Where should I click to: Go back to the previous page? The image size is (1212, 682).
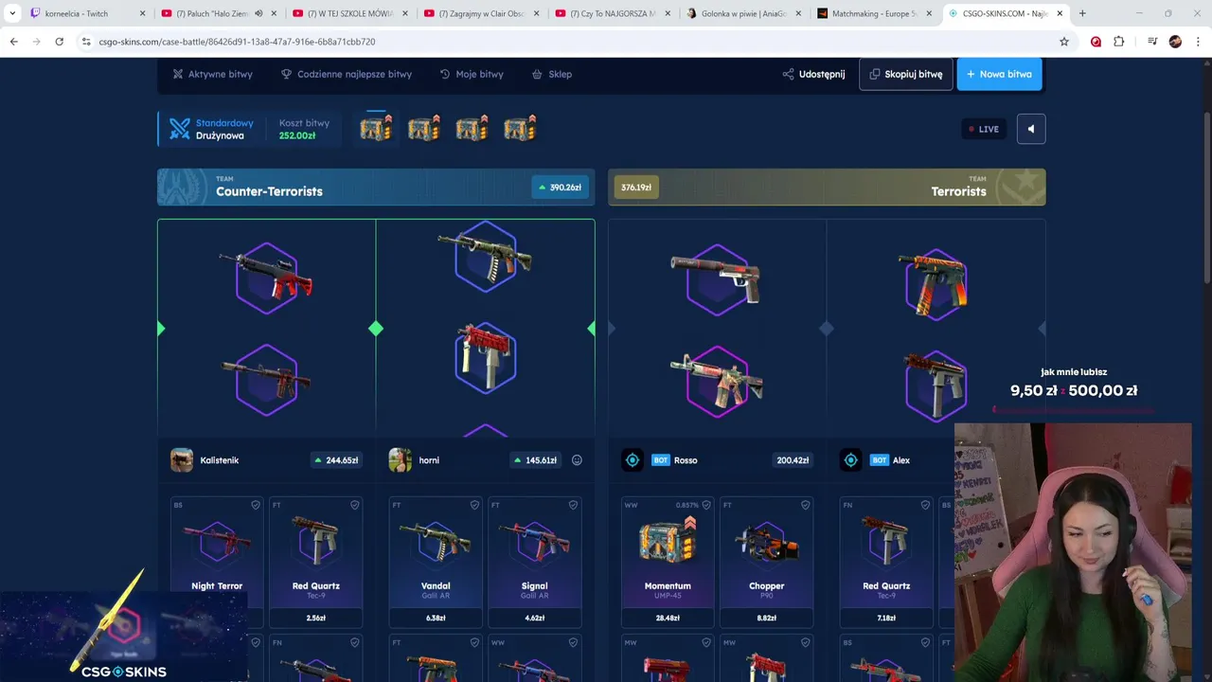[x=13, y=42]
